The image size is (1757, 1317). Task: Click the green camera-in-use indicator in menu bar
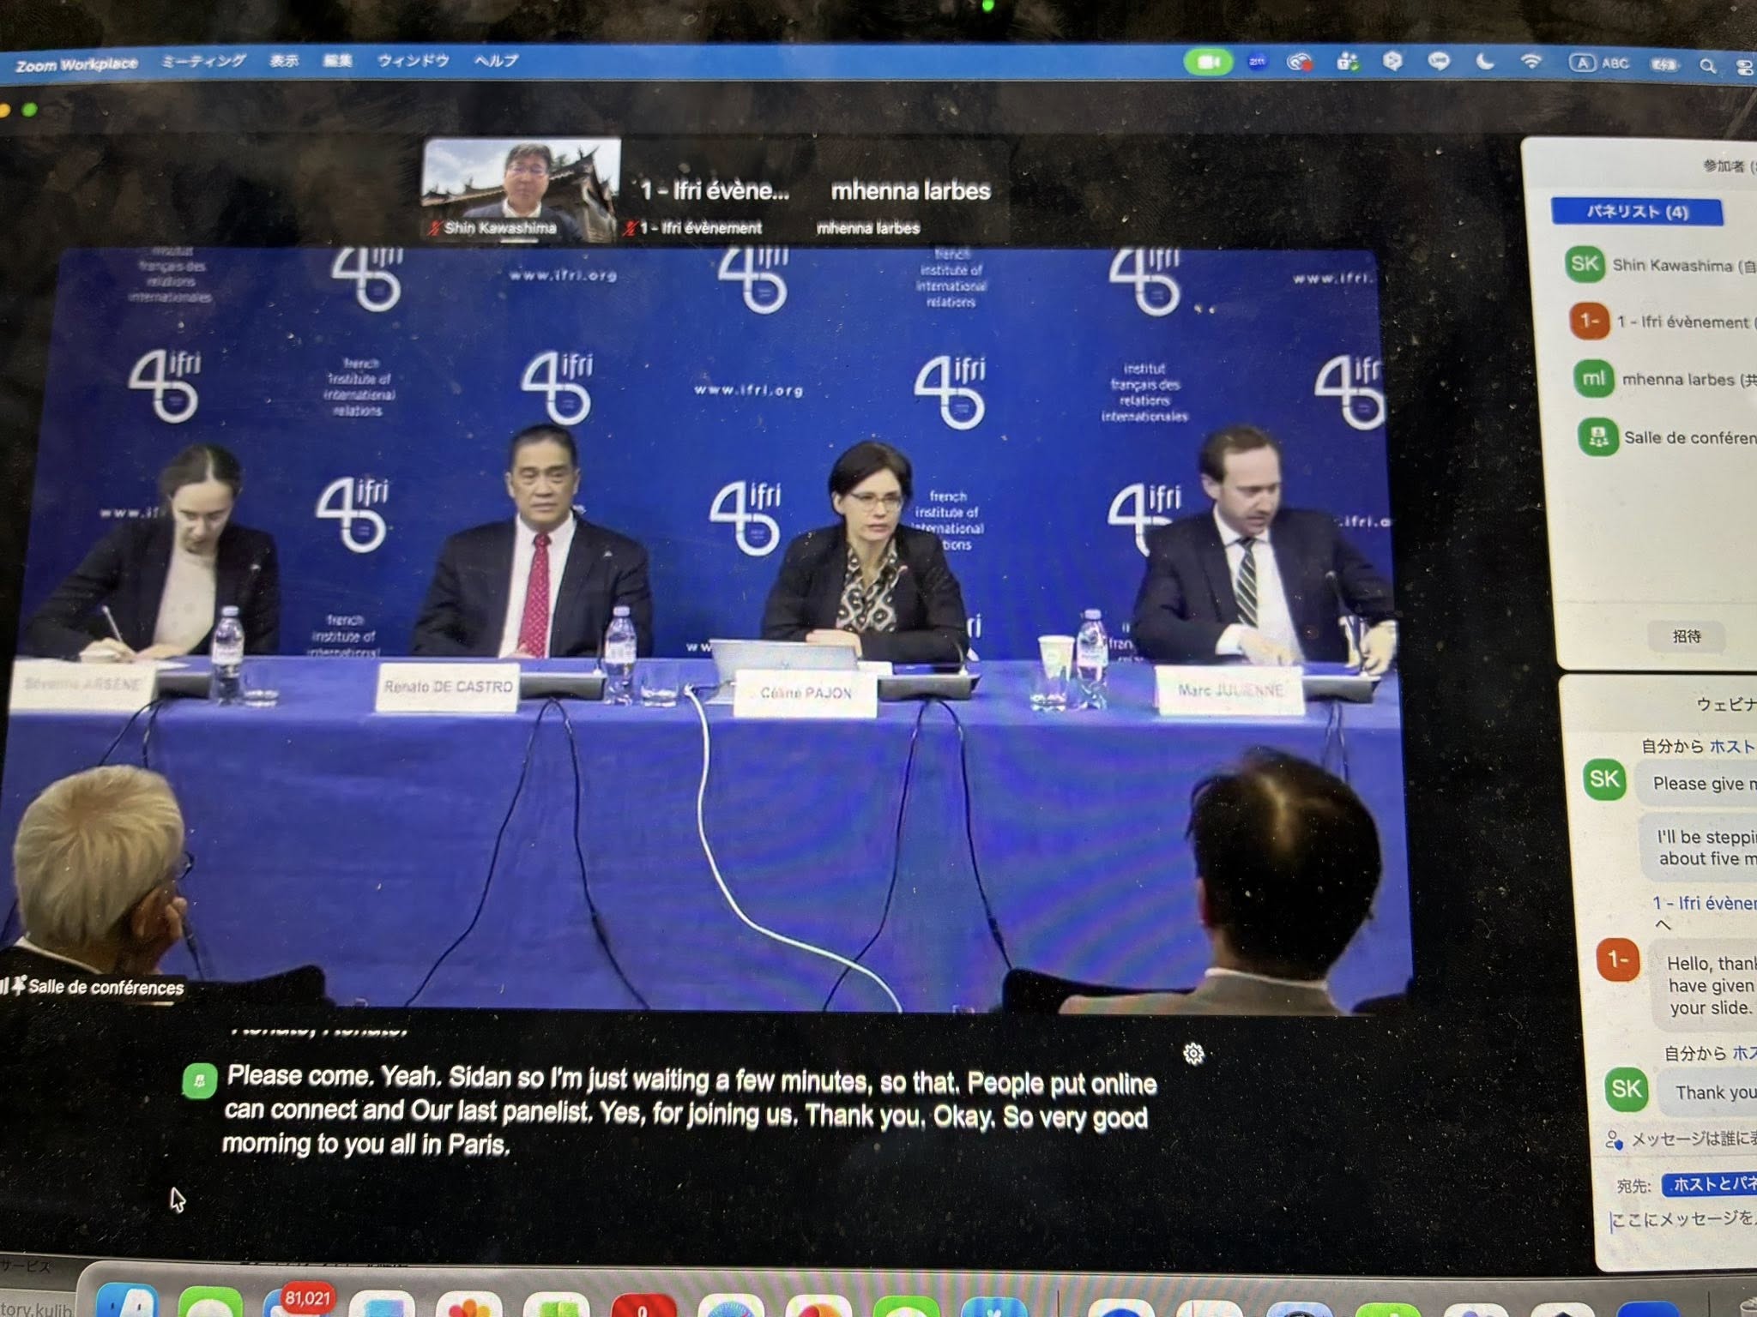[x=1208, y=62]
